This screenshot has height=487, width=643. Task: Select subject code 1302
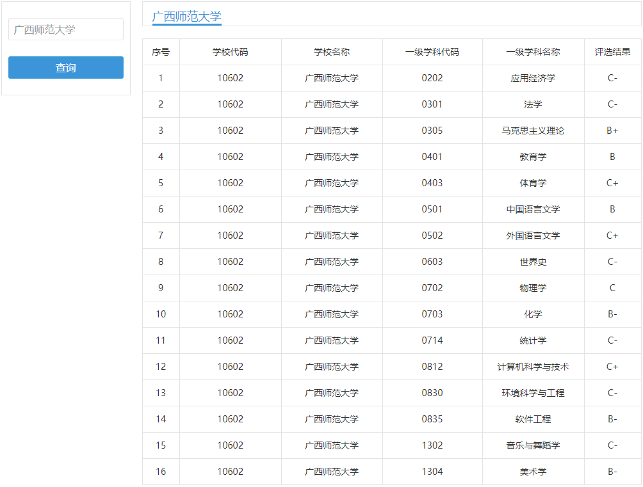point(432,445)
